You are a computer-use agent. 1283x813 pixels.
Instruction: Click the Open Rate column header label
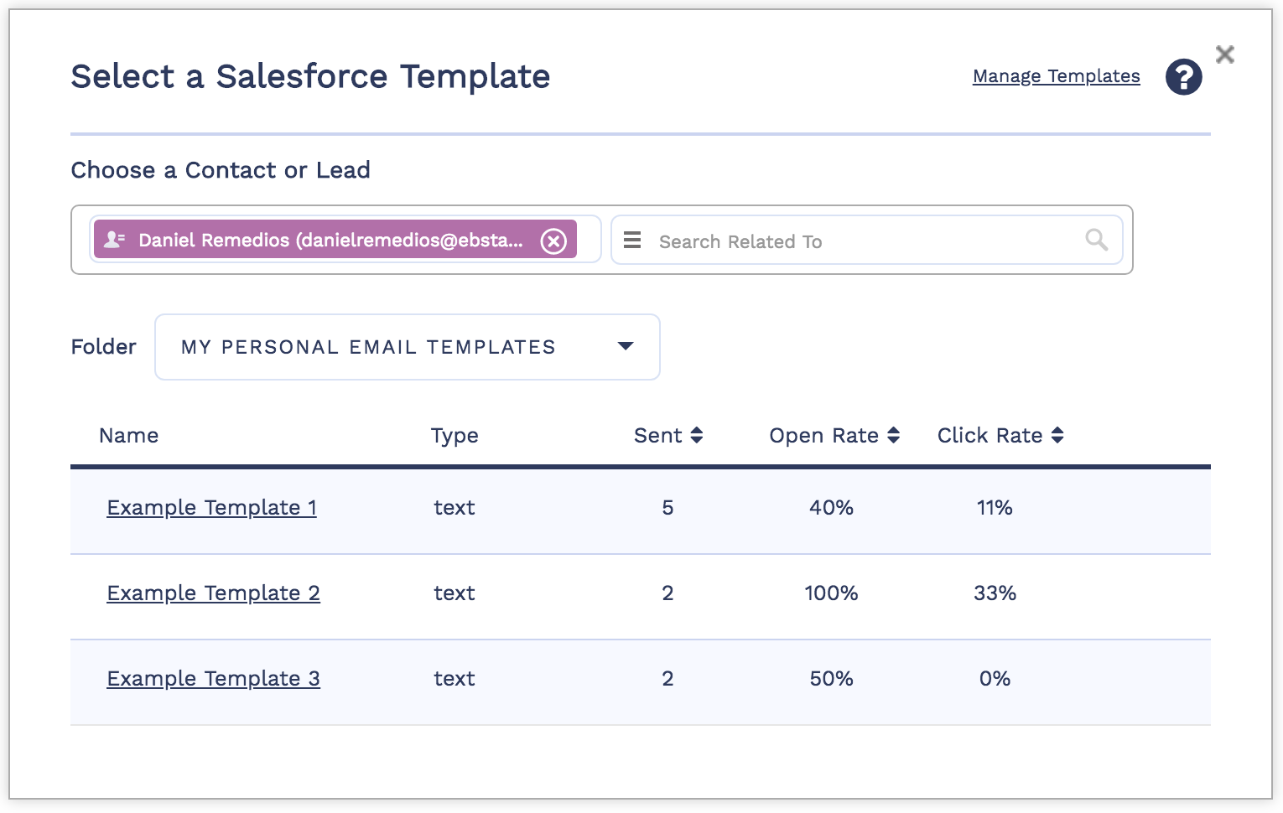click(x=823, y=436)
